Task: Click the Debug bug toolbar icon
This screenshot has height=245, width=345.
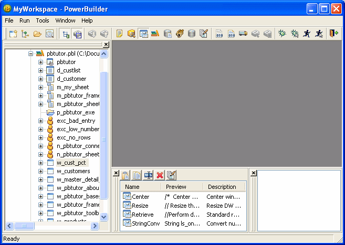Action: tap(282, 34)
